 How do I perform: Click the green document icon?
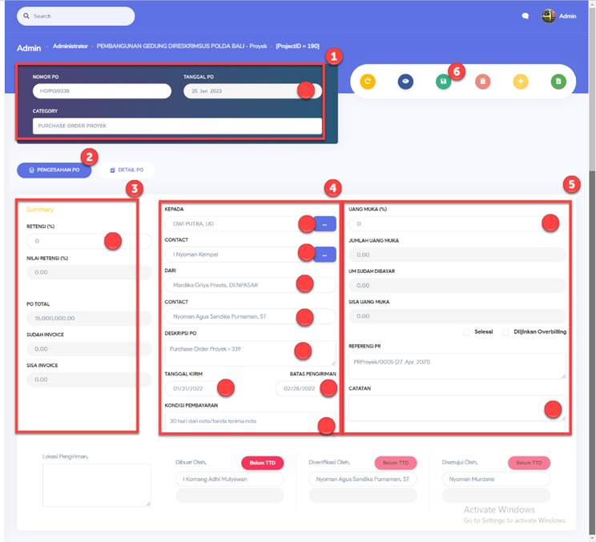(558, 81)
